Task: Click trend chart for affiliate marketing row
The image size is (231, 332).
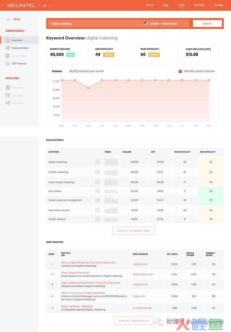Action: click(111, 172)
